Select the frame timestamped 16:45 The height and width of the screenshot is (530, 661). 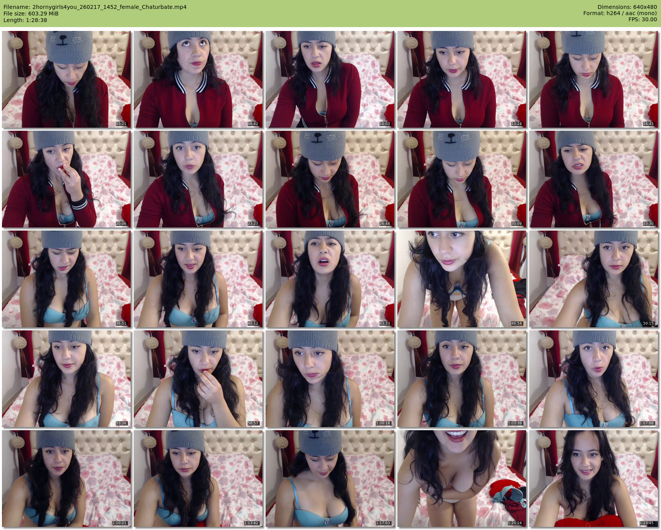(593, 79)
